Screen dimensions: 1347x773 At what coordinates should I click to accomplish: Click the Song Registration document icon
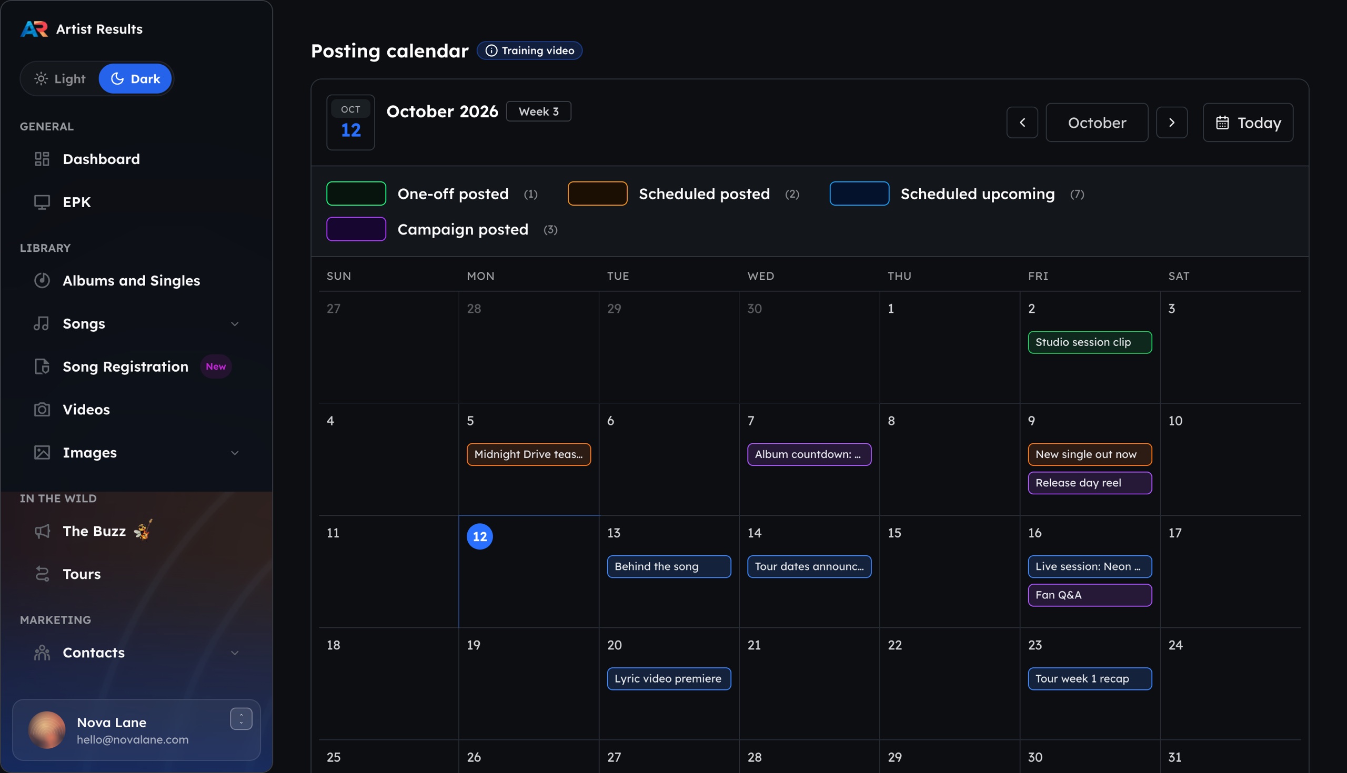click(42, 367)
